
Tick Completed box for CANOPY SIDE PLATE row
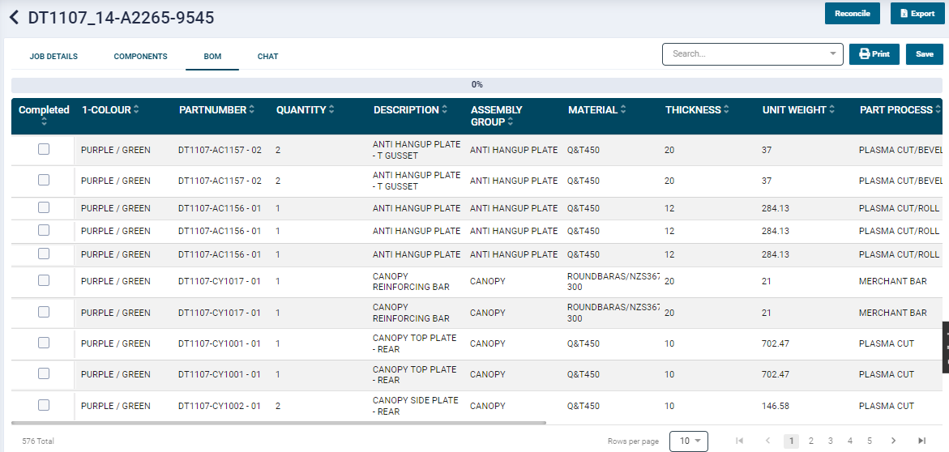point(44,405)
